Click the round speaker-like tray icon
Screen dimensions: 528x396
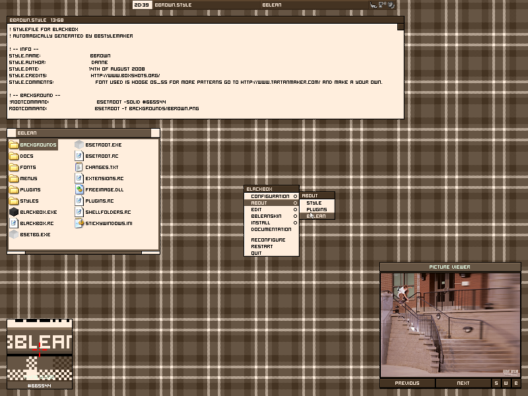point(391,5)
